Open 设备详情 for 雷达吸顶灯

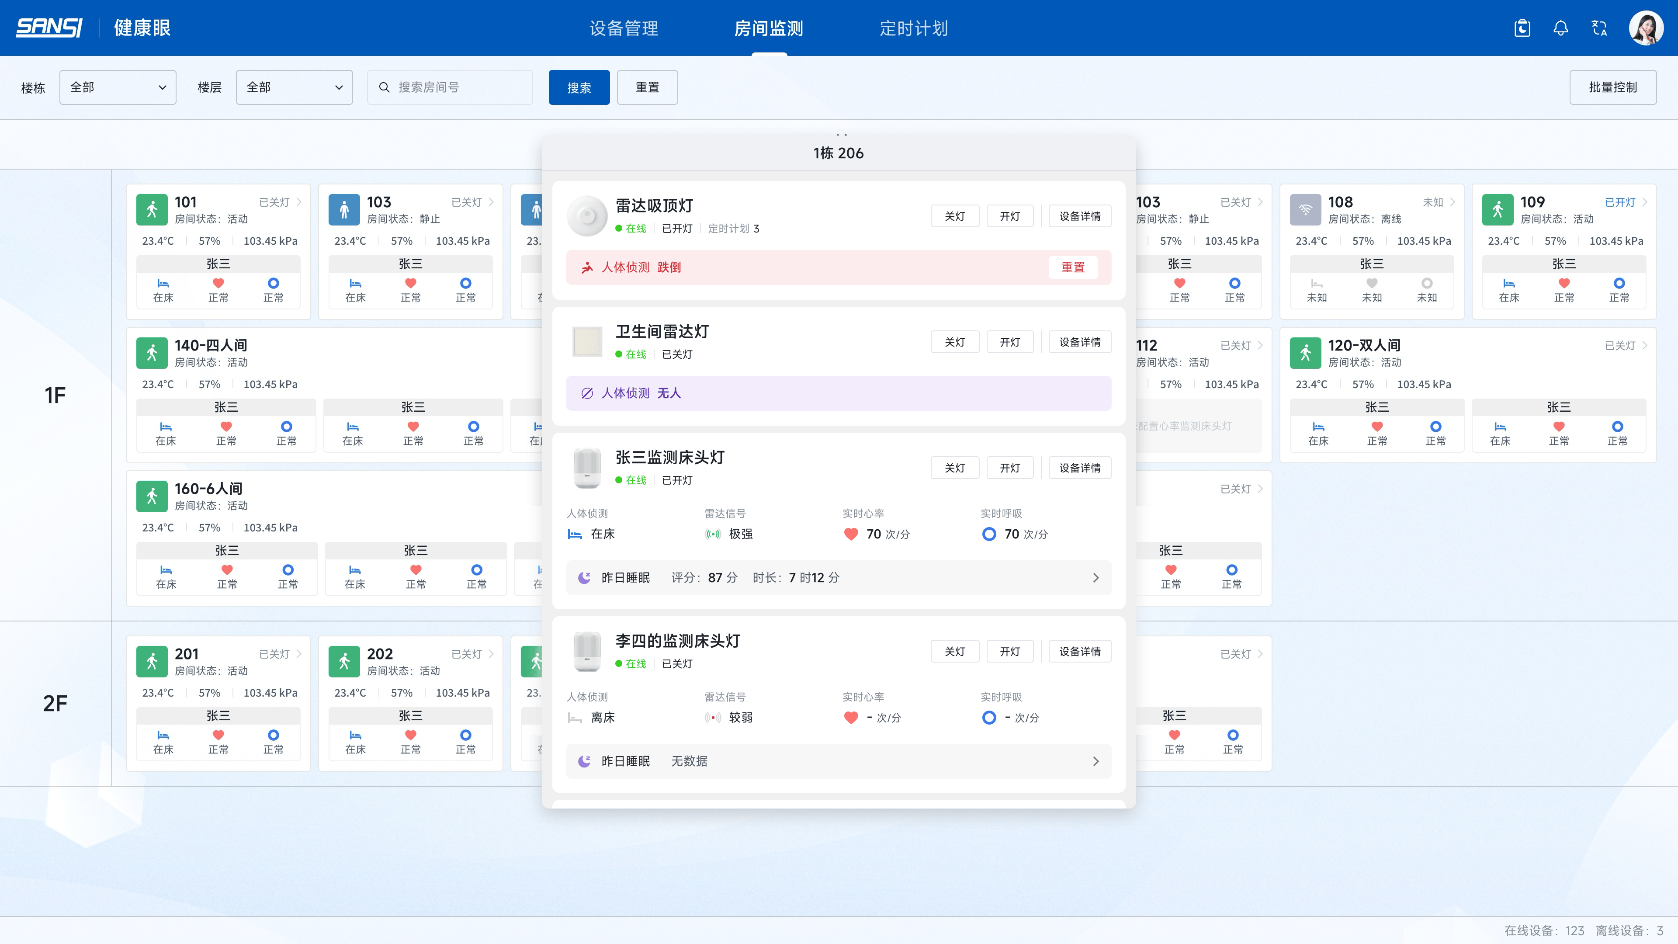[1080, 216]
